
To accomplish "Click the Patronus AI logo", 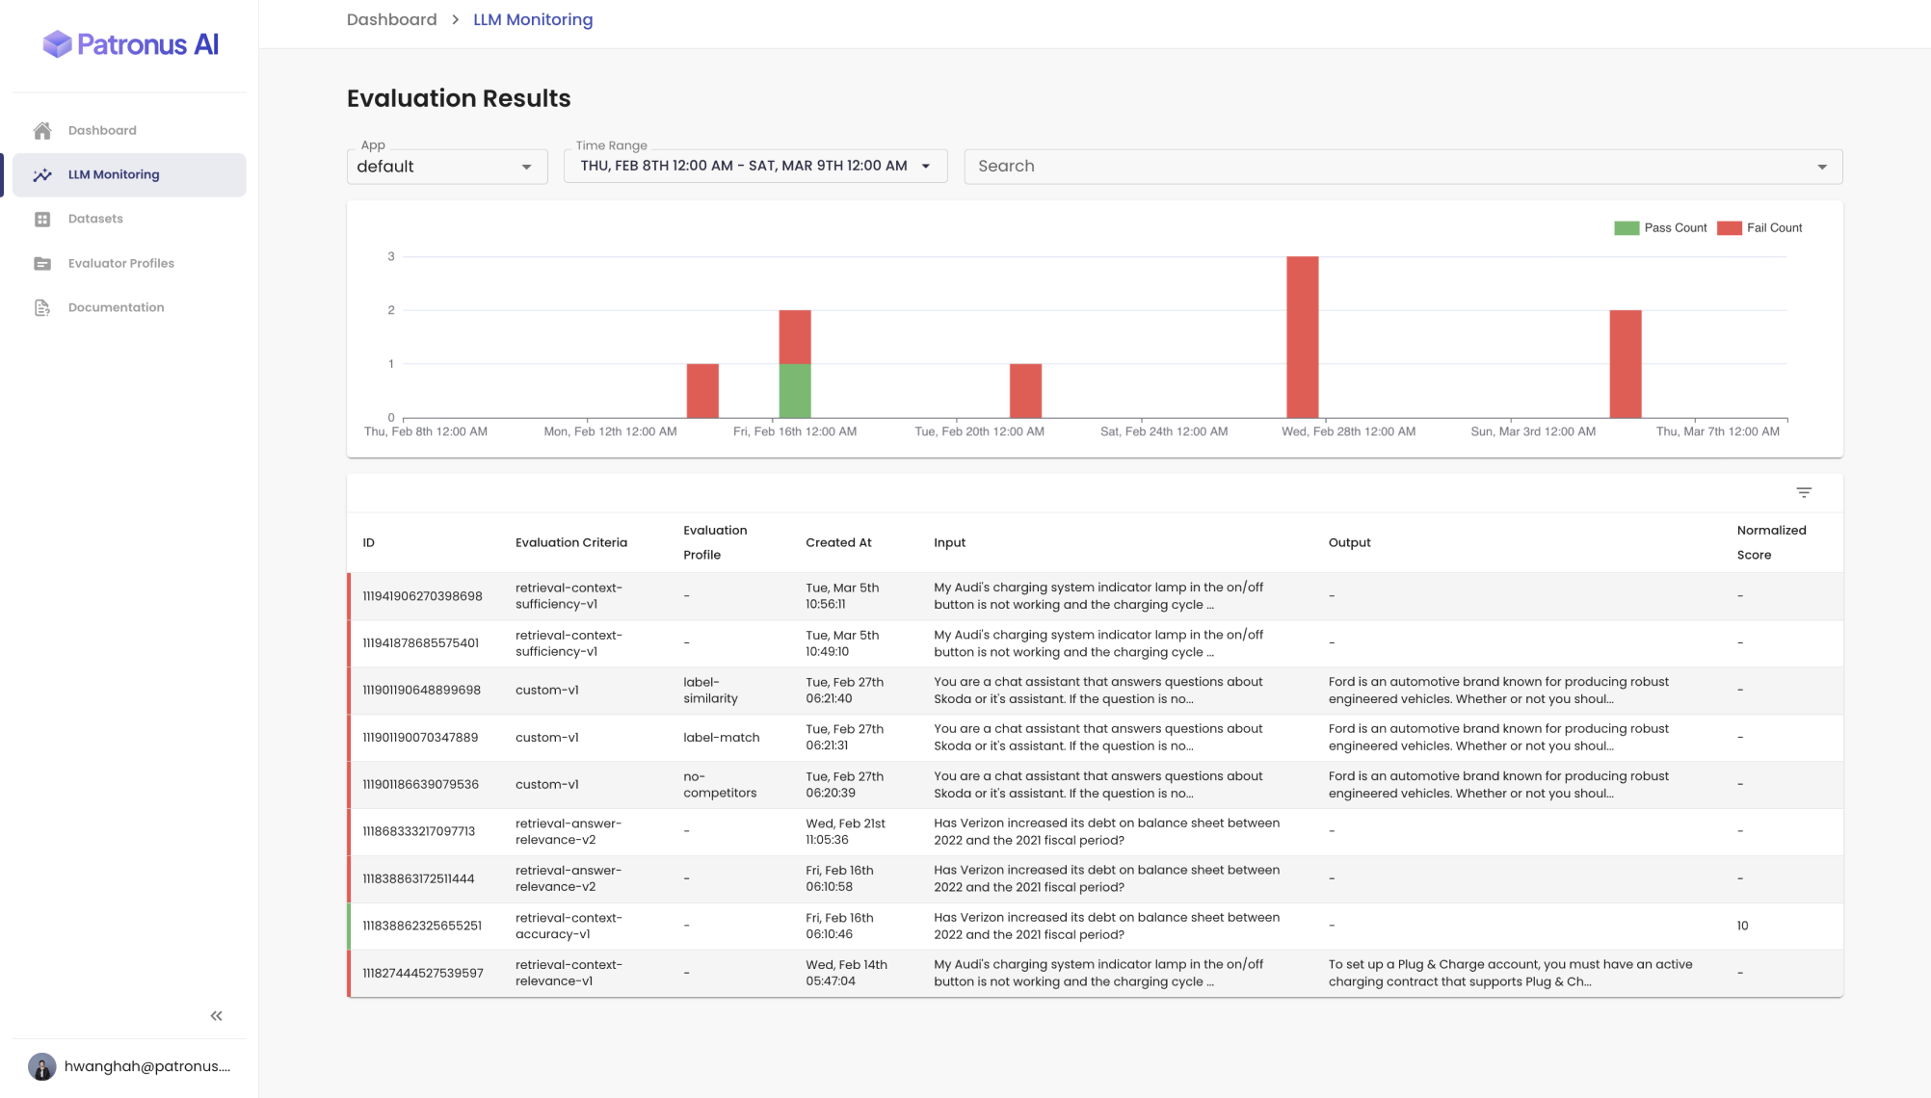I will pos(131,44).
